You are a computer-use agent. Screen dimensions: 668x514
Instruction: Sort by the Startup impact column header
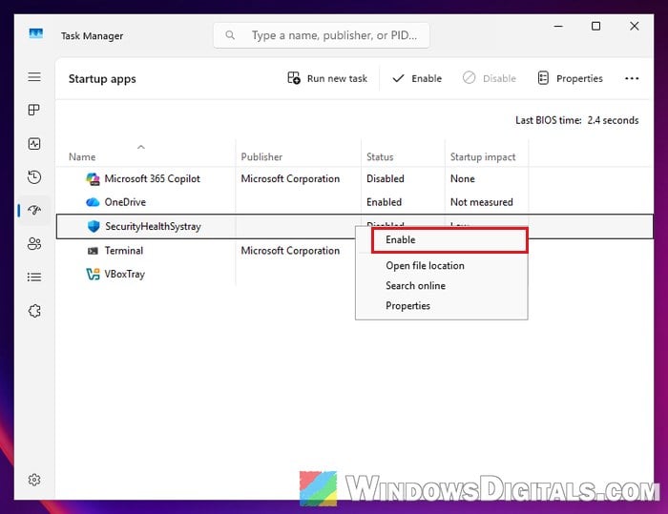483,157
